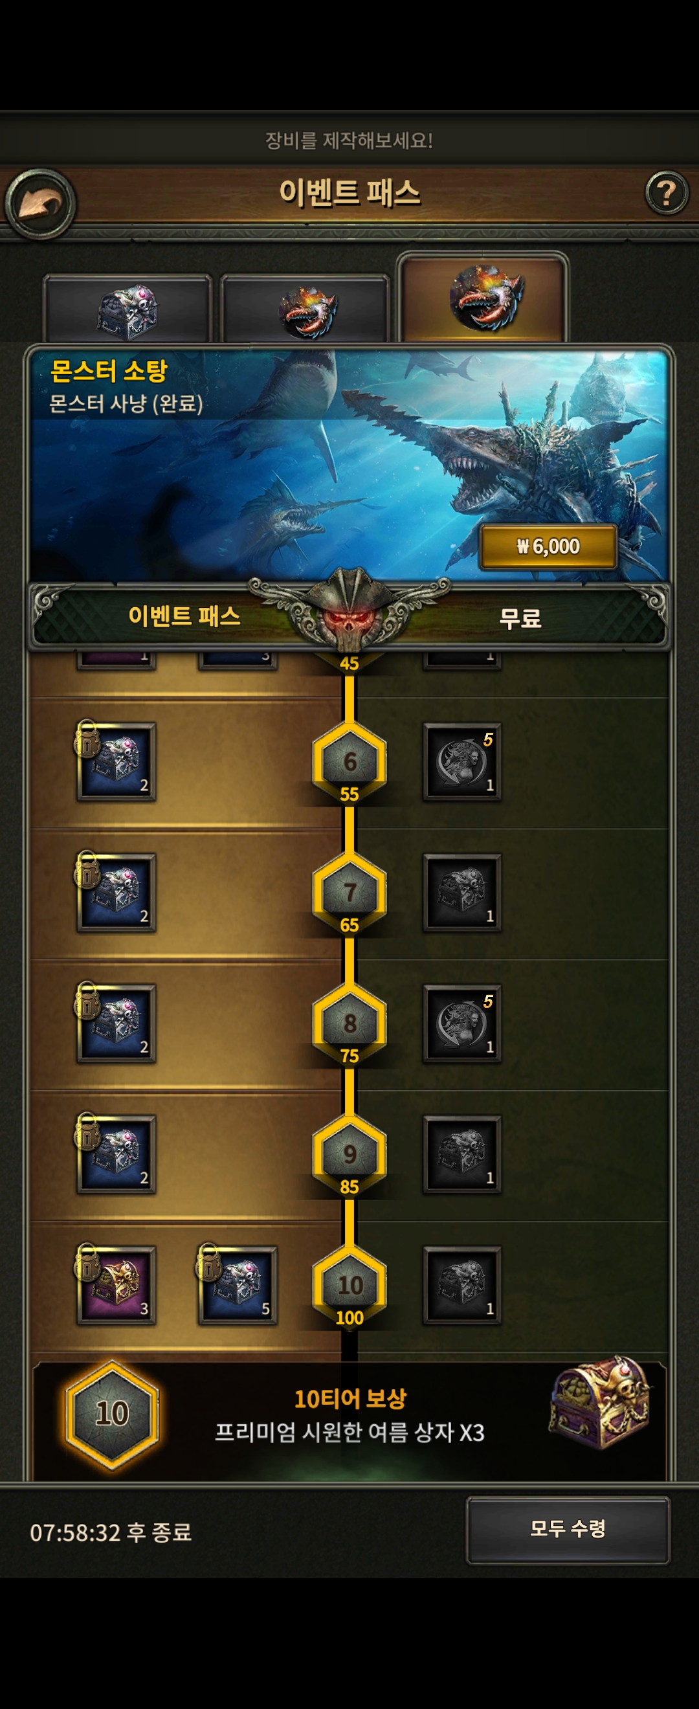Screen dimensions: 699x1709
Task: Purchase the pass for ₩6,000
Action: point(548,546)
